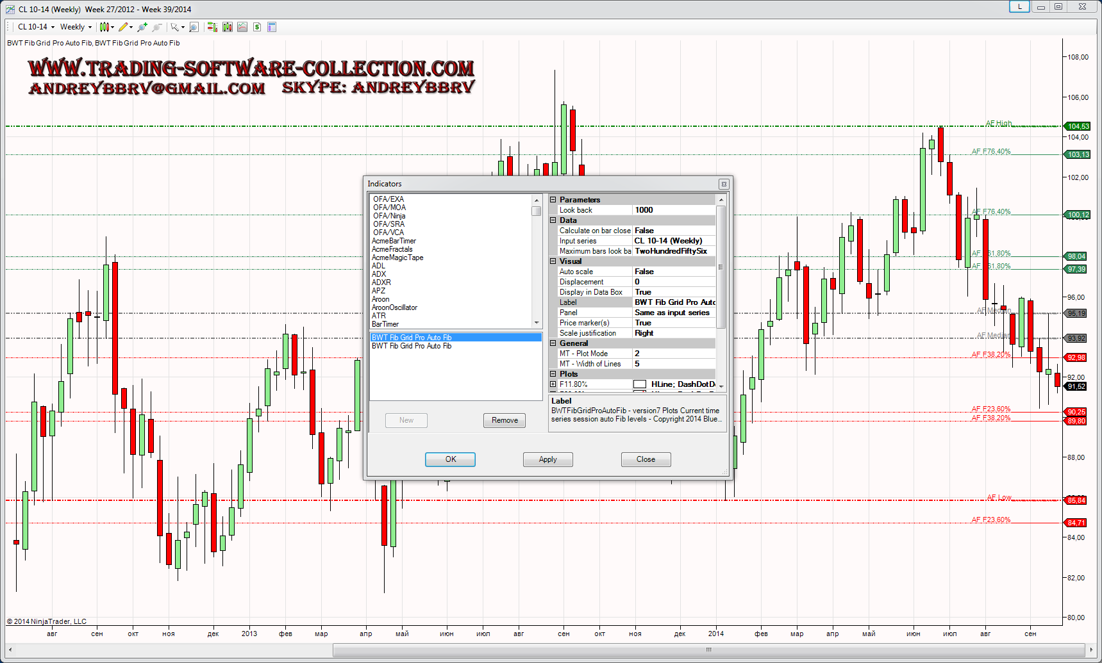Click the pencil drawing tools icon
Viewport: 1102px width, 663px height.
[123, 27]
